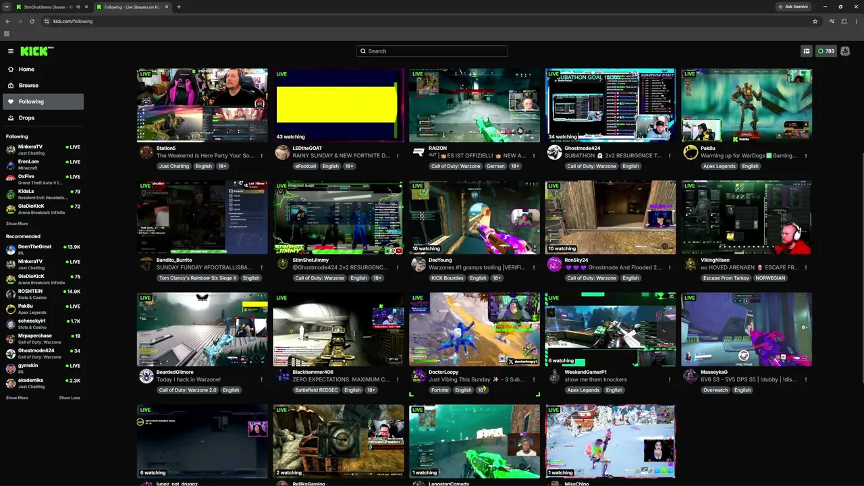Viewport: 864px width, 486px height.
Task: Click BeardedGilmore's channel avatar
Action: click(146, 376)
